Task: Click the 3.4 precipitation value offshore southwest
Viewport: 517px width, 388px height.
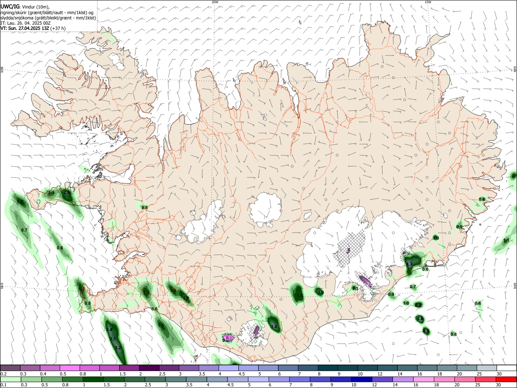Action: [109, 330]
